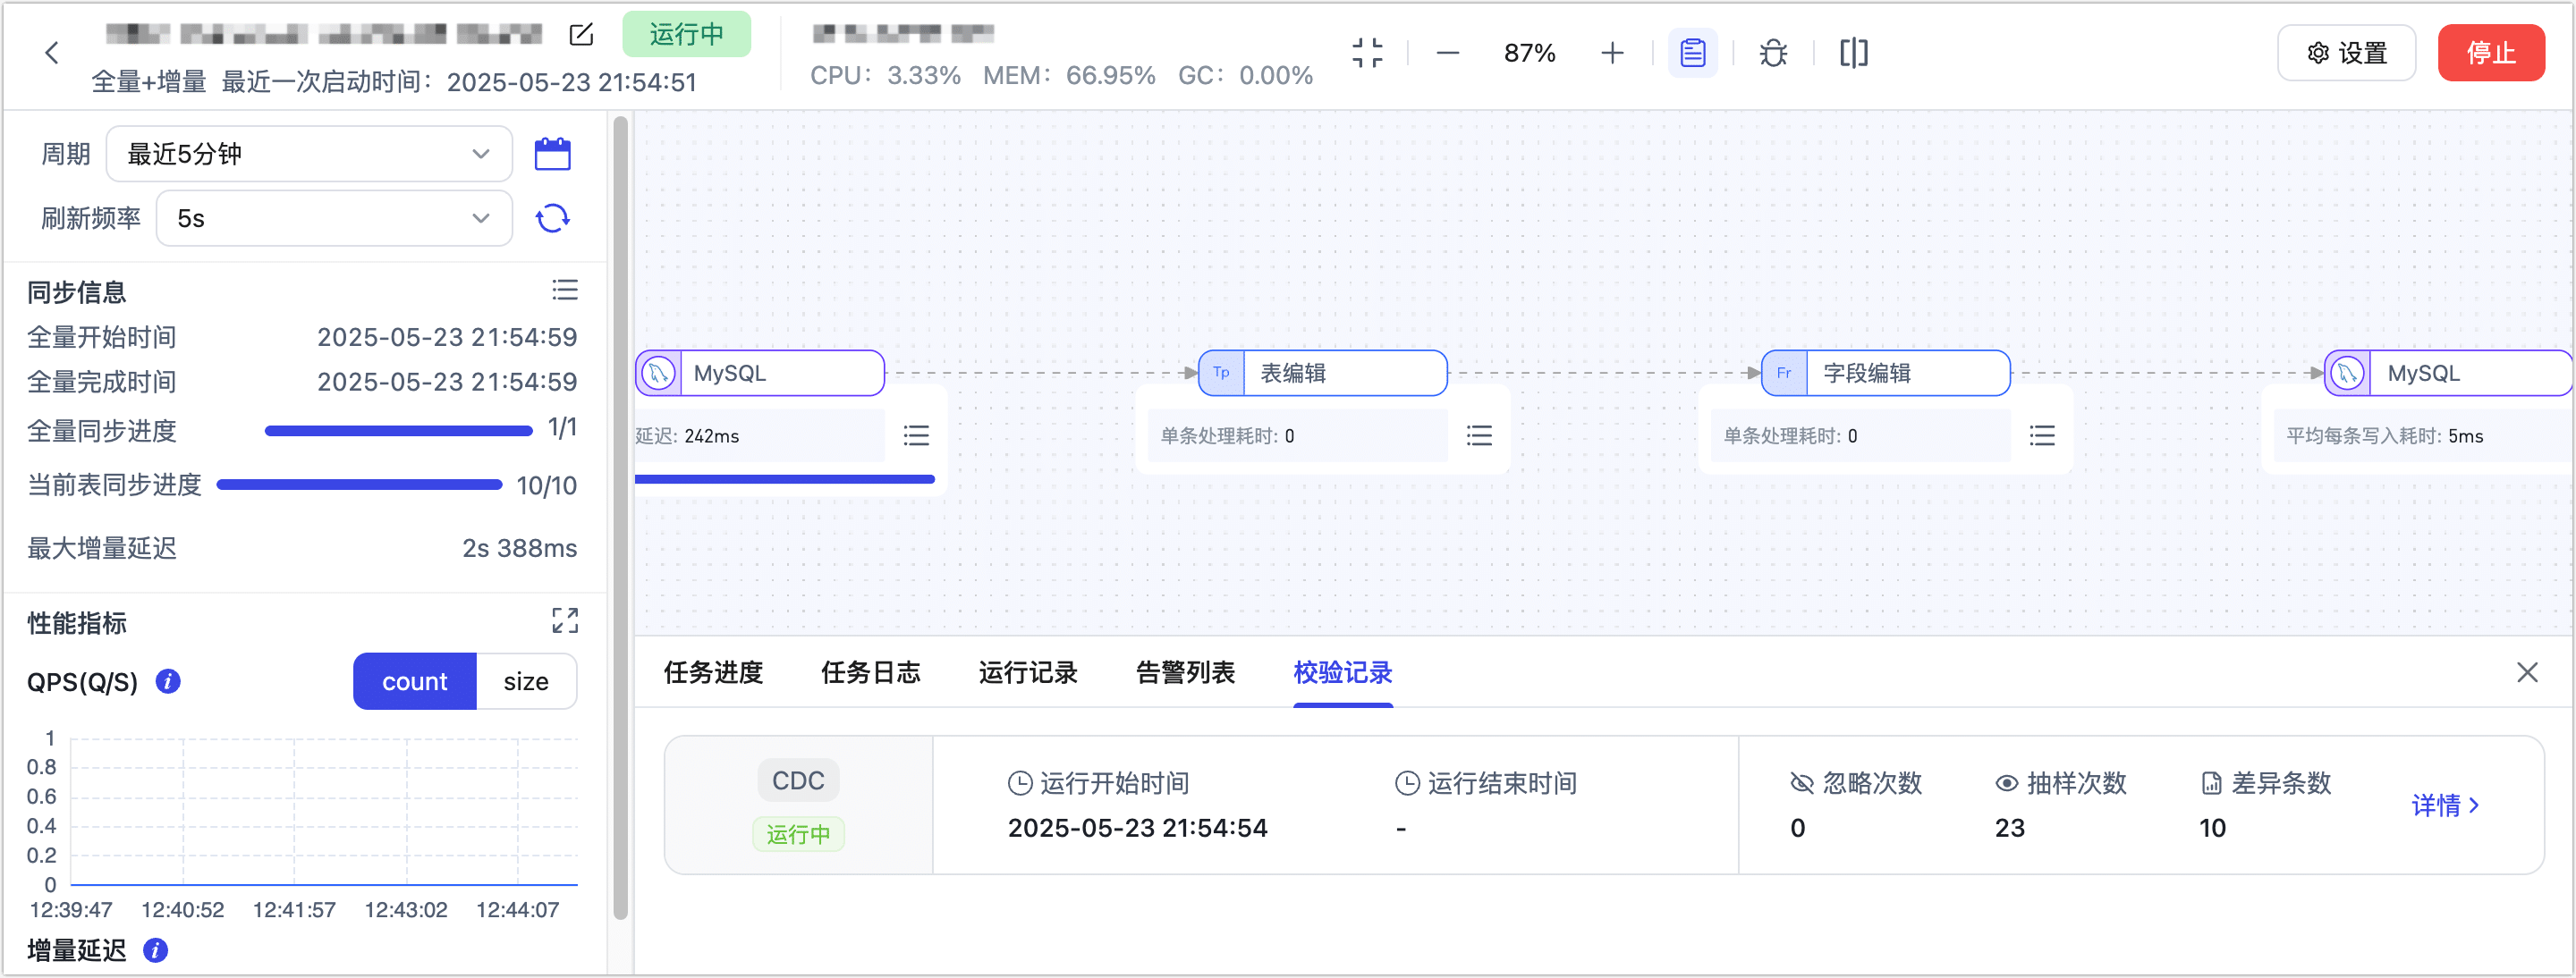The width and height of the screenshot is (2576, 978).
Task: Switch QPS metric to size
Action: (x=527, y=681)
